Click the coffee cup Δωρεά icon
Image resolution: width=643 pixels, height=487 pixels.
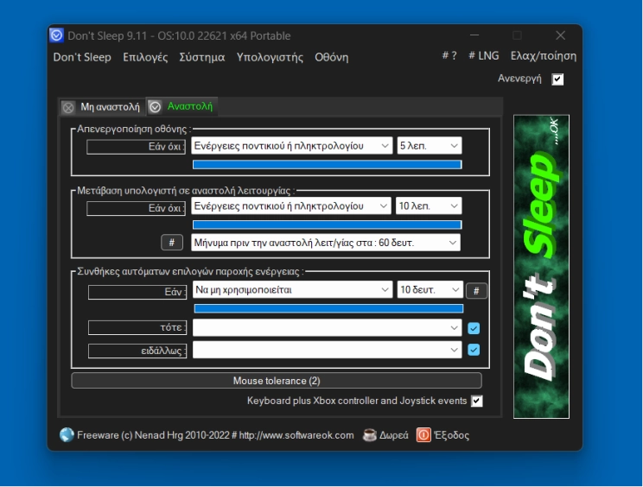[370, 435]
